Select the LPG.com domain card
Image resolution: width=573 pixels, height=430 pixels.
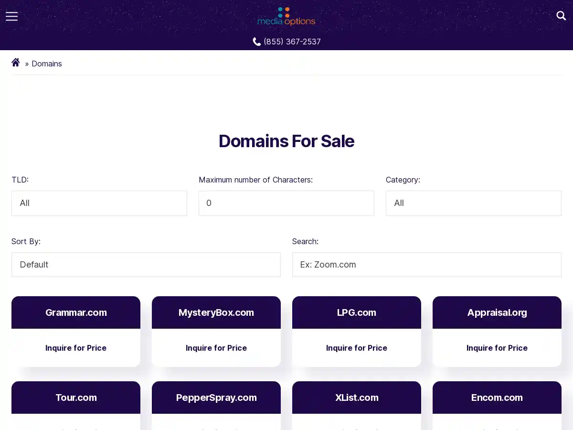(356, 312)
